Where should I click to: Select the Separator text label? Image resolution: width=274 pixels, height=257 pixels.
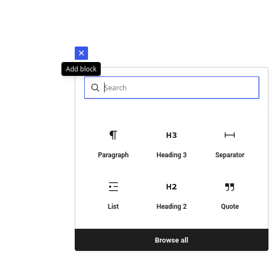coord(230,155)
